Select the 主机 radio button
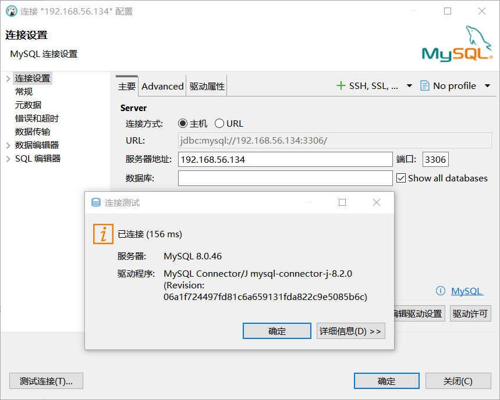This screenshot has width=500, height=400. point(183,124)
